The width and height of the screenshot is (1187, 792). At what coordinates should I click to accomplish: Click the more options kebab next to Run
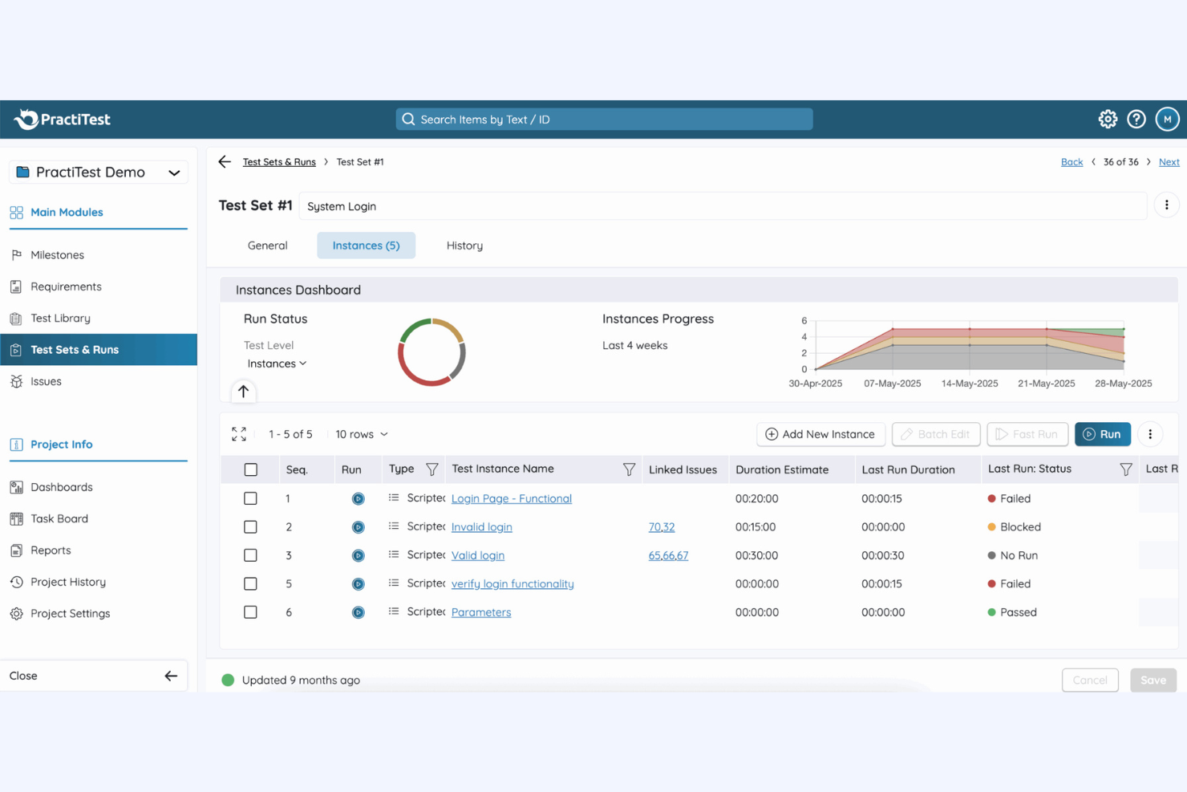[x=1150, y=434]
